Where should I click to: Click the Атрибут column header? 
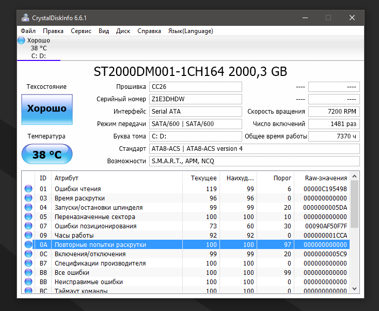(x=117, y=178)
